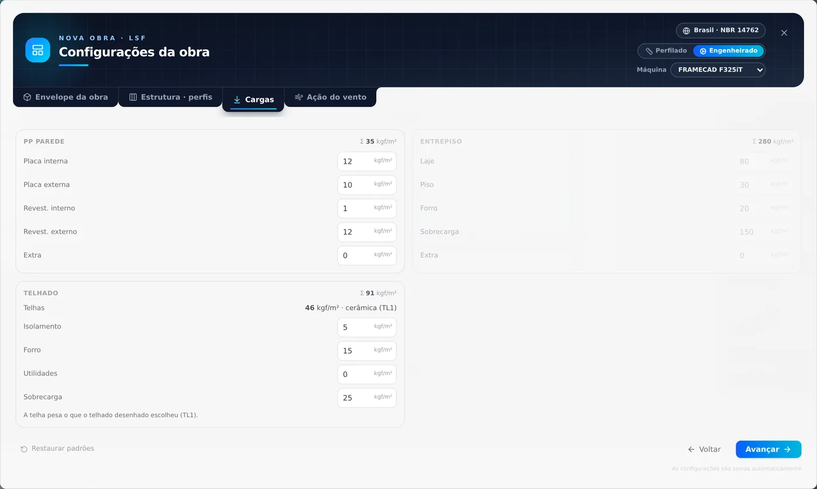Switch to the Ação do vento tab

[330, 97]
